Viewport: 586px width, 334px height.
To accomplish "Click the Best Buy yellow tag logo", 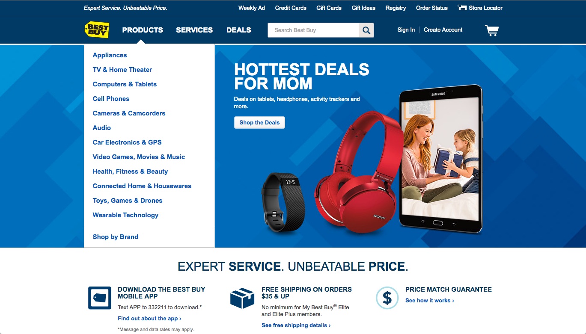I will pos(97,30).
